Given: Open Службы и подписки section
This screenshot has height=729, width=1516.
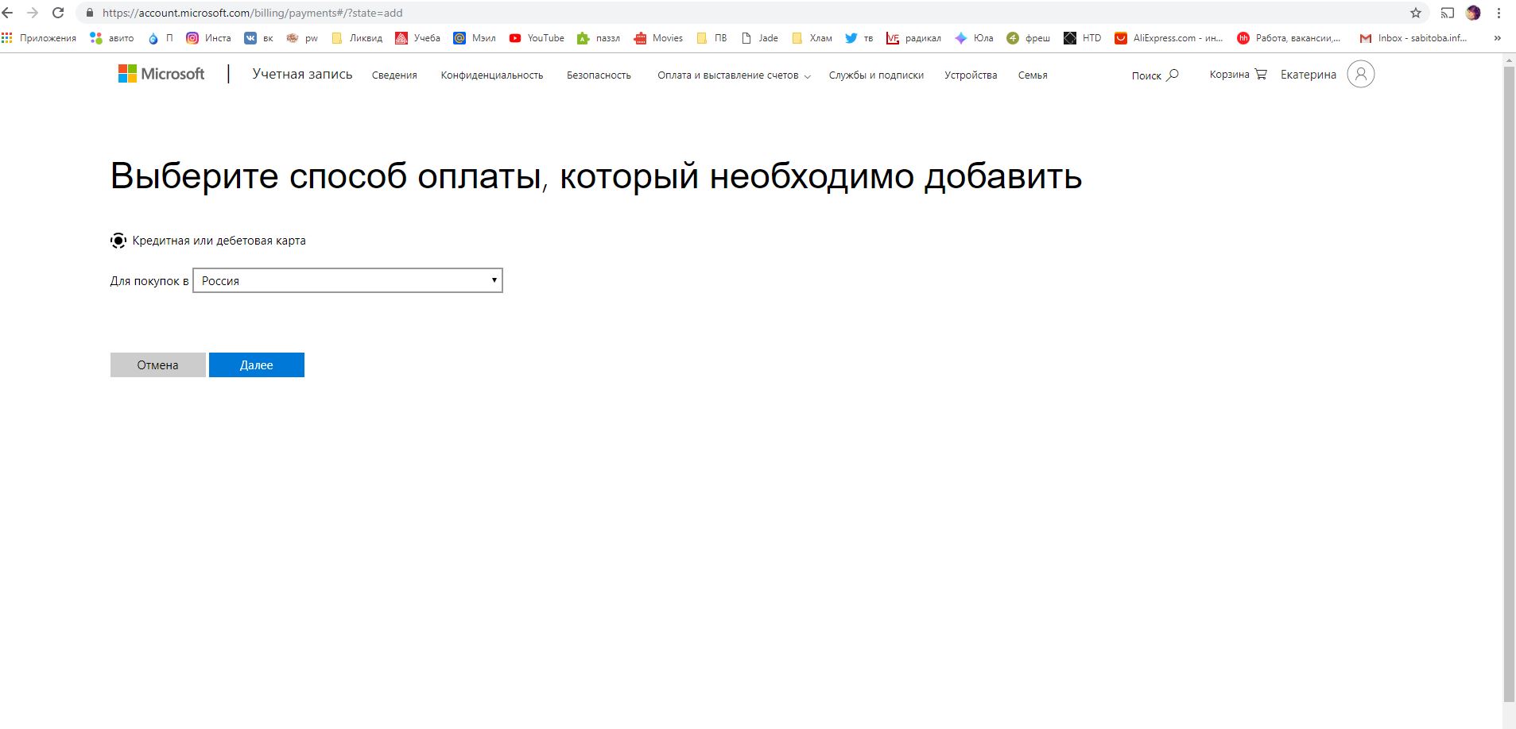Looking at the screenshot, I should click(x=876, y=75).
